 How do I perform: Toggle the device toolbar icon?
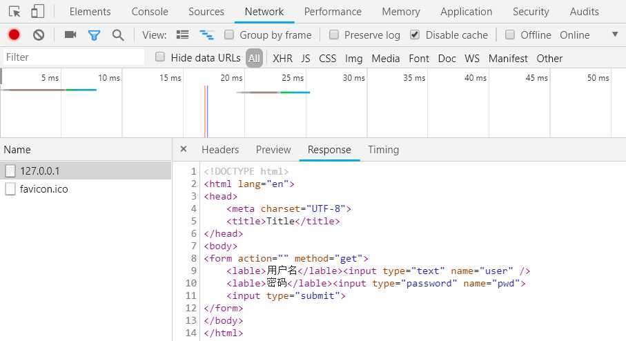point(38,12)
